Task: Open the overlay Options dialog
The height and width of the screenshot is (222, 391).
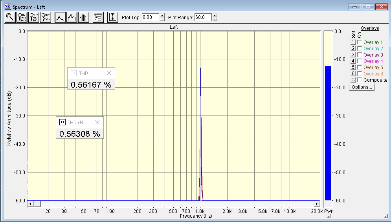Action: pyautogui.click(x=362, y=87)
